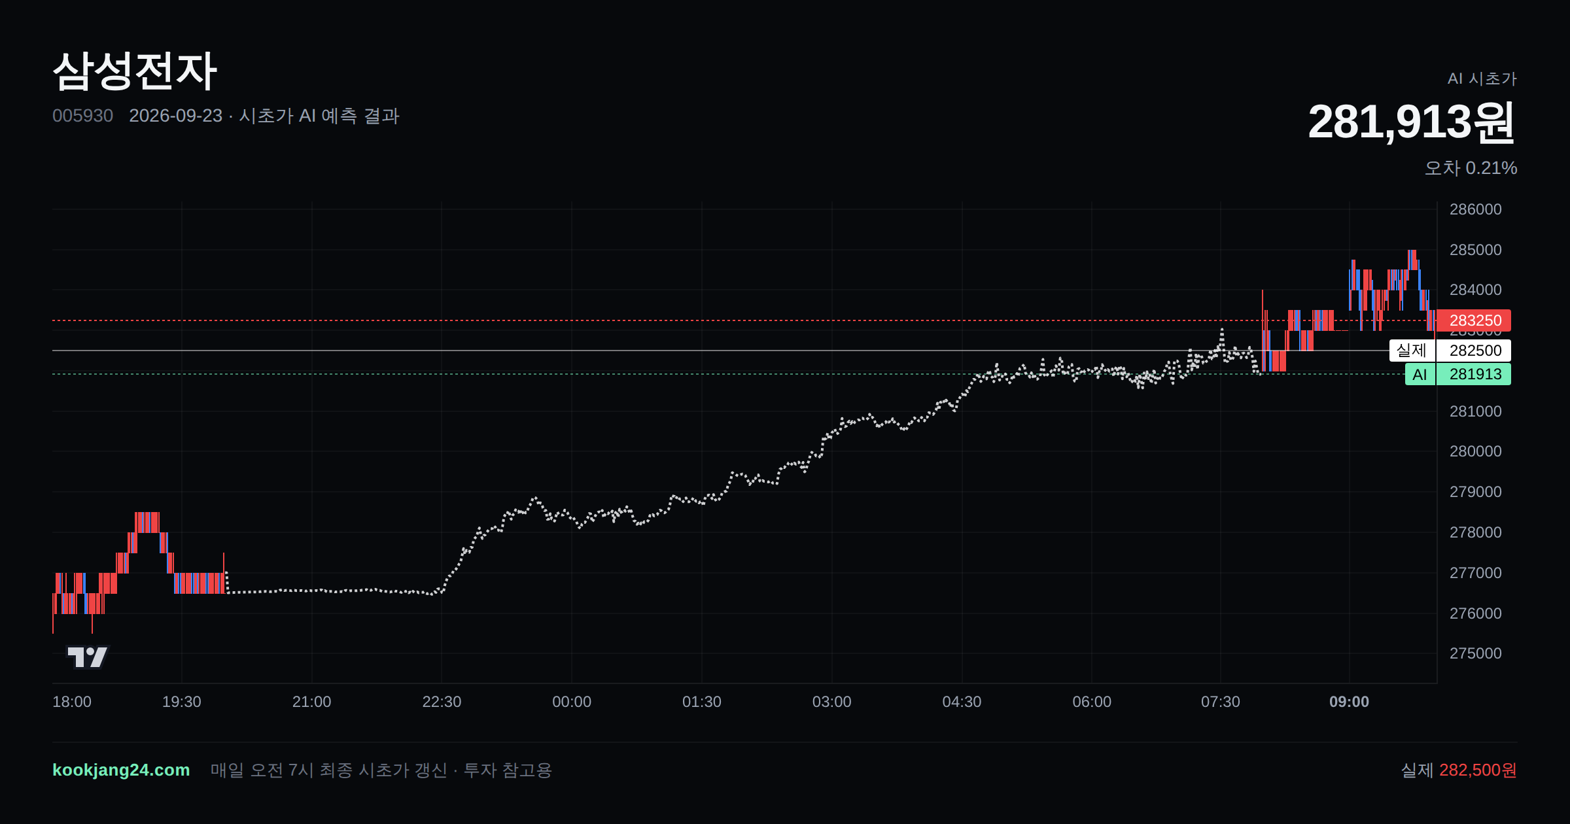Image resolution: width=1570 pixels, height=824 pixels.
Task: Click the 삼성전자 stock title
Action: pos(135,71)
